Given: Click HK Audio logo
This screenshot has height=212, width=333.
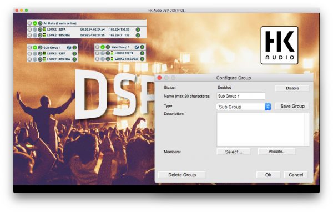Looking at the screenshot, I should (x=279, y=46).
